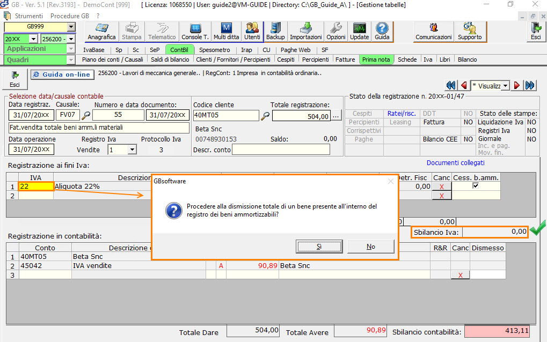
Task: Open the Telematico tool
Action: (x=162, y=31)
